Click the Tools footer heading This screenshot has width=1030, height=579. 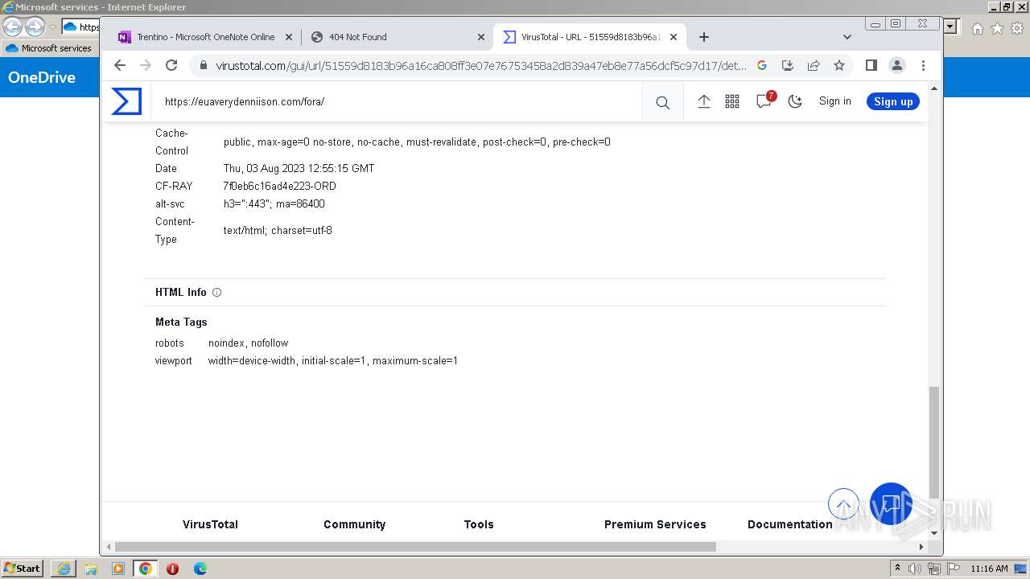pyautogui.click(x=479, y=524)
